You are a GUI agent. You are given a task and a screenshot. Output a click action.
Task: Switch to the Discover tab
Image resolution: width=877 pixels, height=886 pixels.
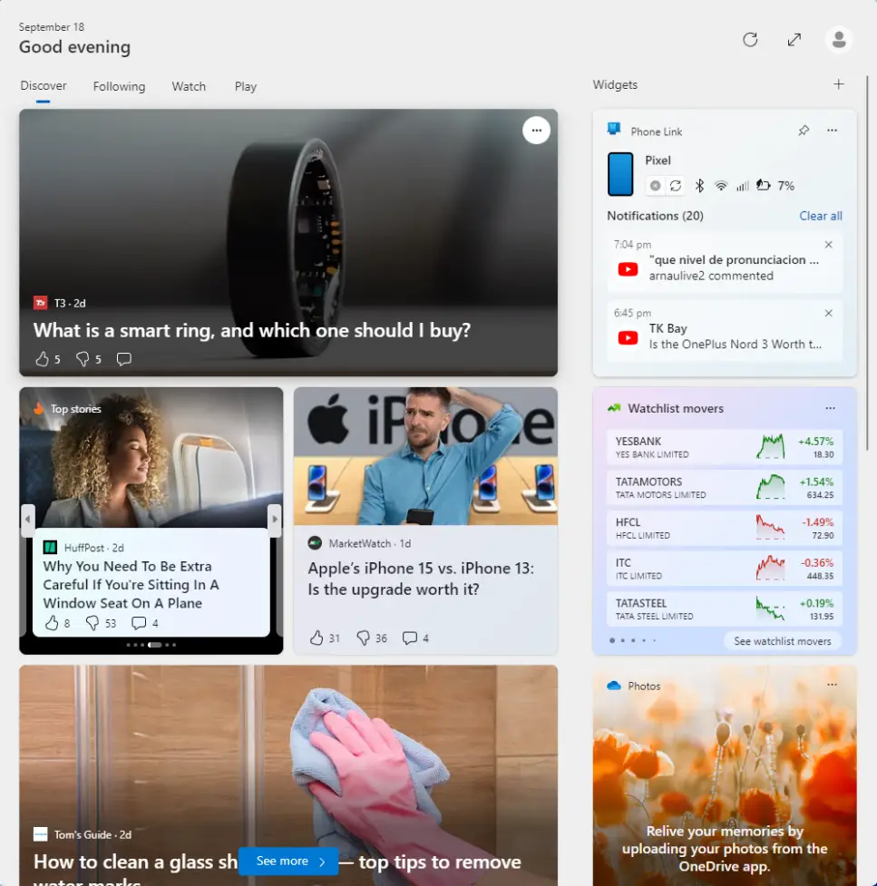pyautogui.click(x=43, y=86)
